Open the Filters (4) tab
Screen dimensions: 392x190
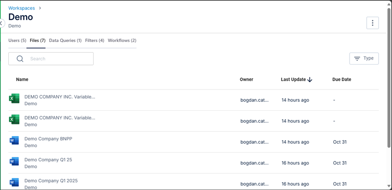(x=95, y=40)
